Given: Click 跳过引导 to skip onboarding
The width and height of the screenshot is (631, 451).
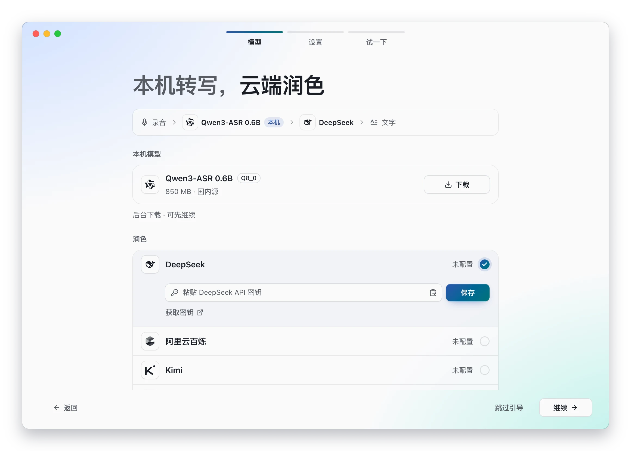Looking at the screenshot, I should tap(509, 408).
